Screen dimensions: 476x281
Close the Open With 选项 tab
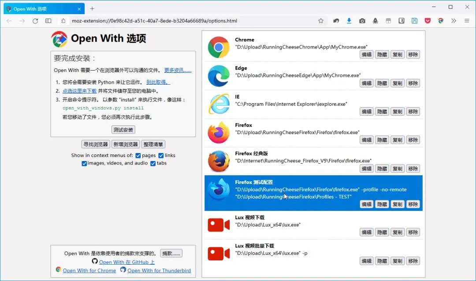coord(79,9)
